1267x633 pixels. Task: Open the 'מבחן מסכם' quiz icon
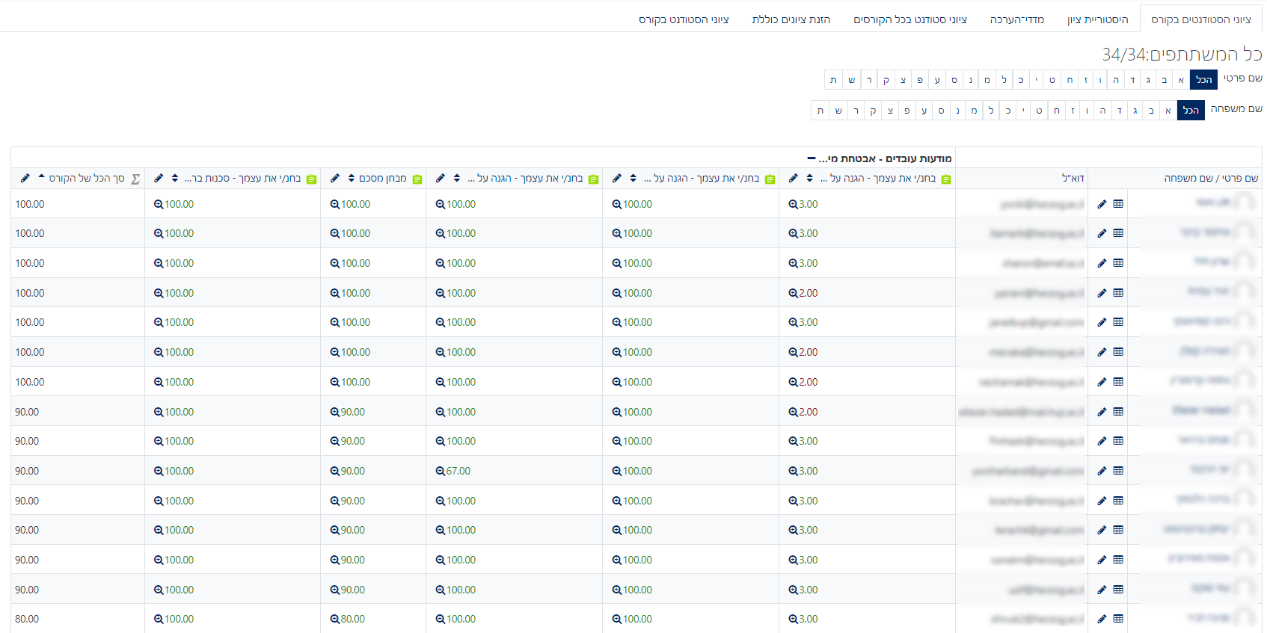tap(417, 179)
